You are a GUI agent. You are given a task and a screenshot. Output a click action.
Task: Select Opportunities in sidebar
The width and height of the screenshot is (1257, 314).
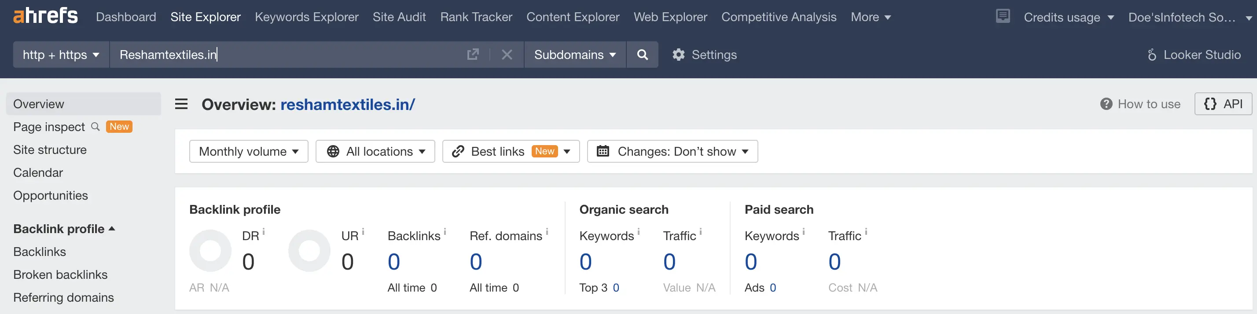tap(51, 196)
